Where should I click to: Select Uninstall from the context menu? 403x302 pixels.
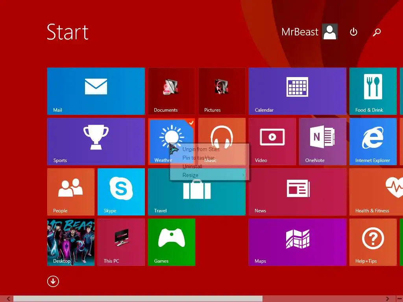pyautogui.click(x=209, y=166)
